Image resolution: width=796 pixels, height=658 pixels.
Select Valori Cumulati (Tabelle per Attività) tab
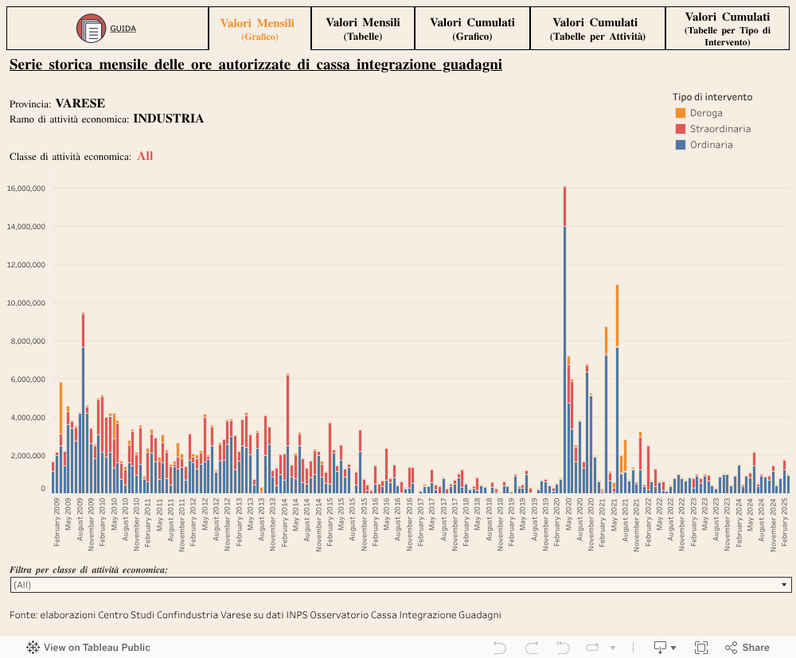coord(597,29)
